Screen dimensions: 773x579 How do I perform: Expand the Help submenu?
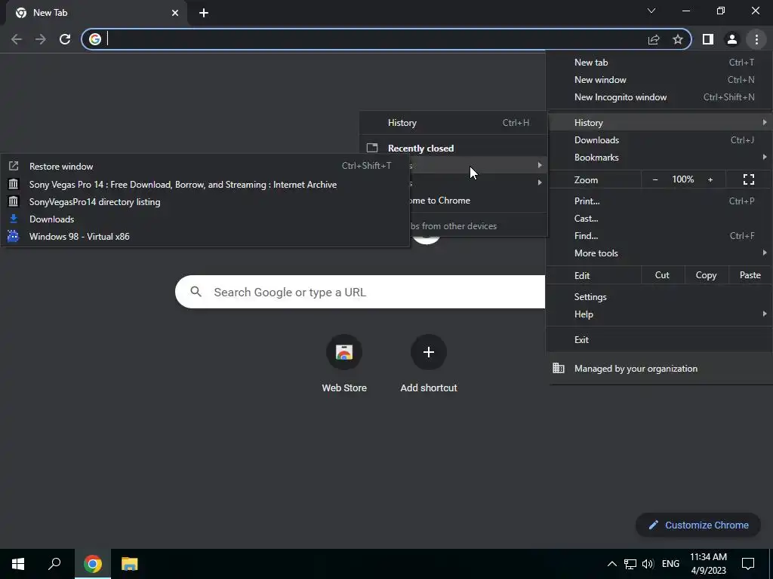[659, 314]
